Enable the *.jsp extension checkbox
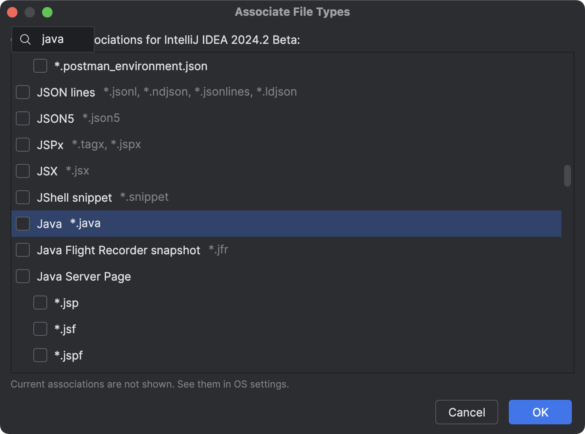This screenshot has width=585, height=434. coord(40,302)
